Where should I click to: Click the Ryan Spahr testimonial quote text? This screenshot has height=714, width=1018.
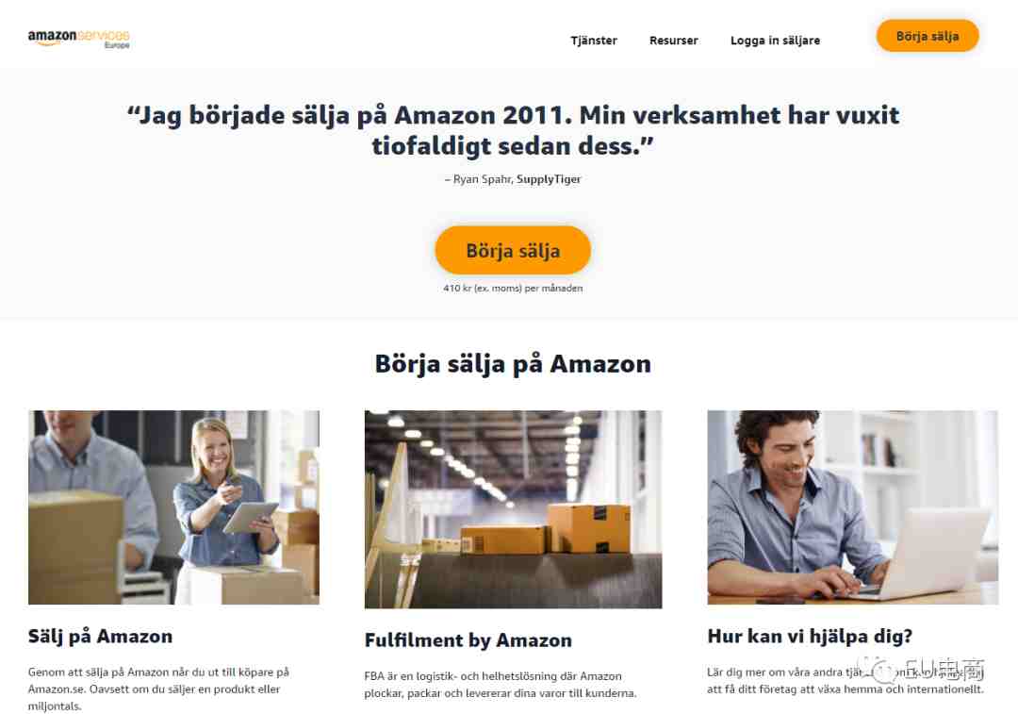coord(513,130)
